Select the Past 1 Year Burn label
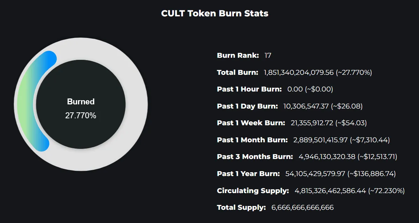The image size is (419, 223). (x=248, y=174)
